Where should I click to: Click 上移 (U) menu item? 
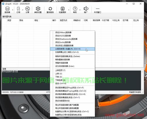[72, 74]
